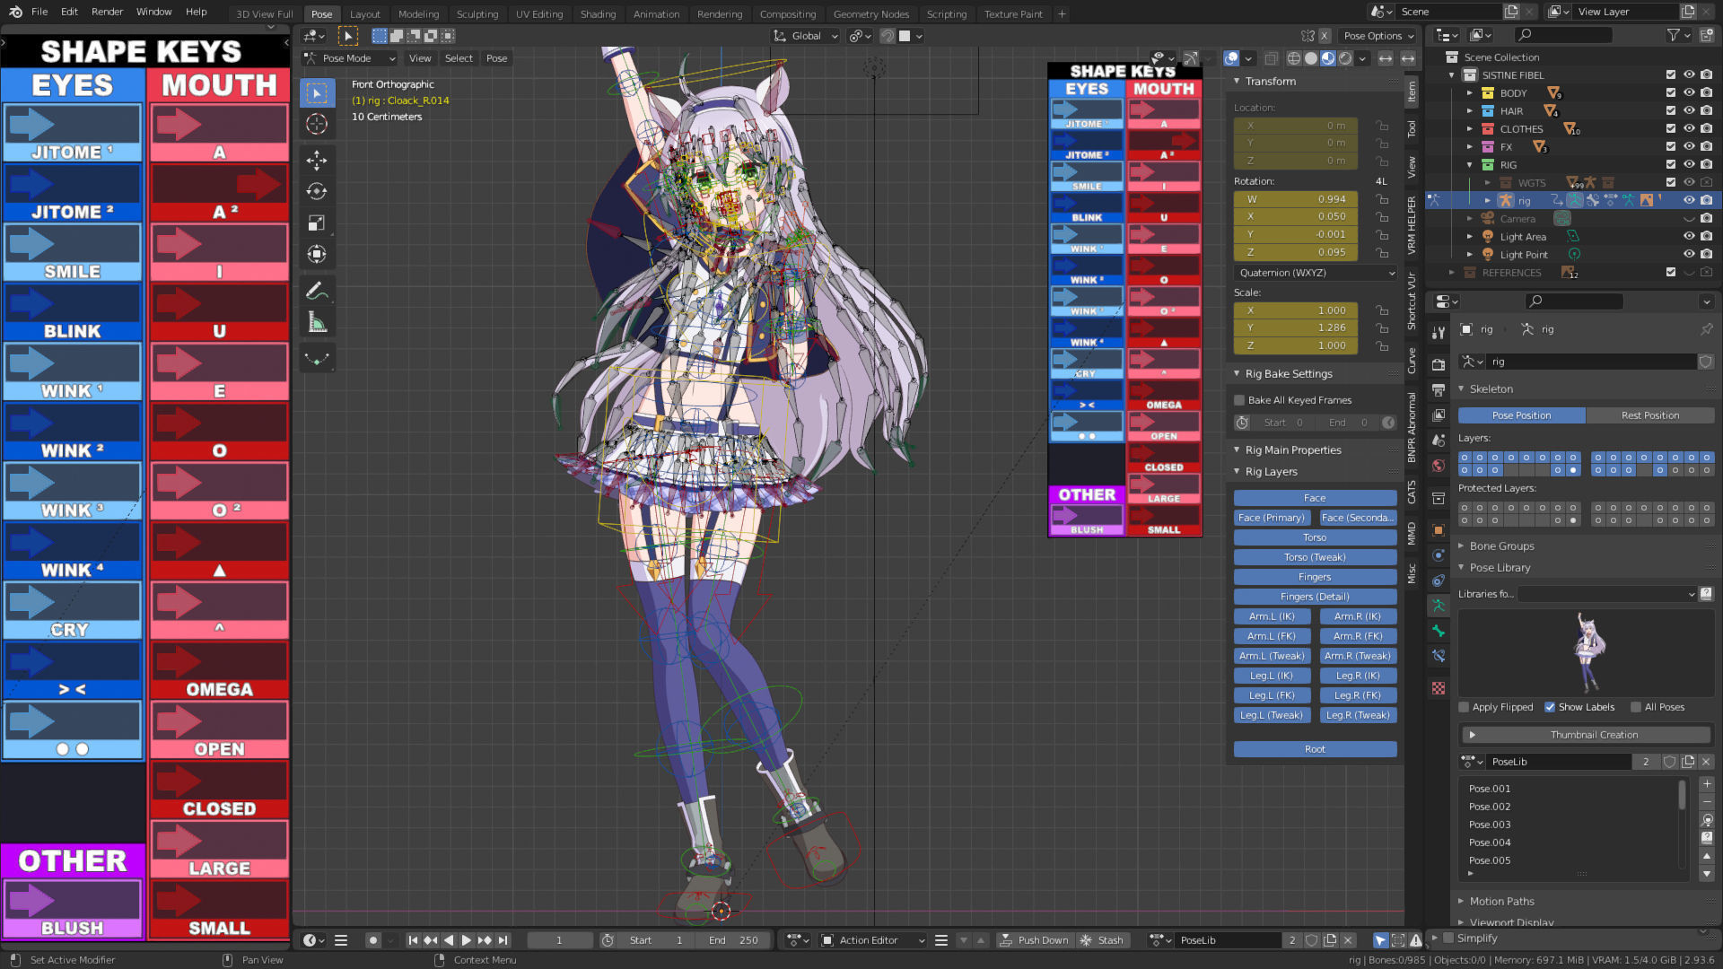Viewport: 1723px width, 969px height.
Task: Enable Bake All Keyed Frames checkbox
Action: [x=1239, y=400]
